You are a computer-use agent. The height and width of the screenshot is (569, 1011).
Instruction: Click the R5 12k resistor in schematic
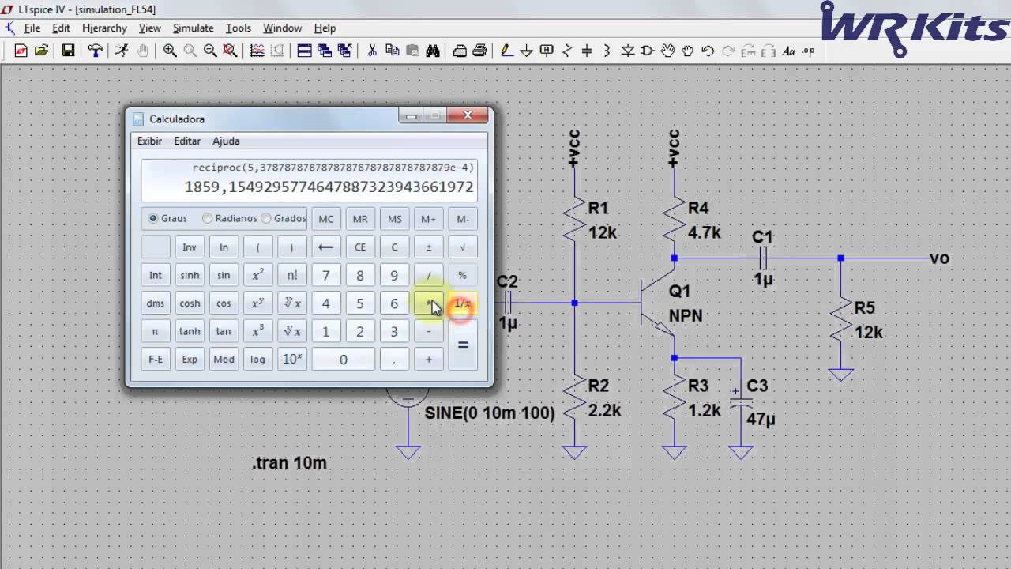(841, 320)
